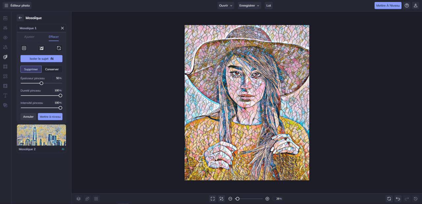Screen dimensions: 422x204
Task: Open the Ouvrir dropdown menu
Action: [x=226, y=6]
